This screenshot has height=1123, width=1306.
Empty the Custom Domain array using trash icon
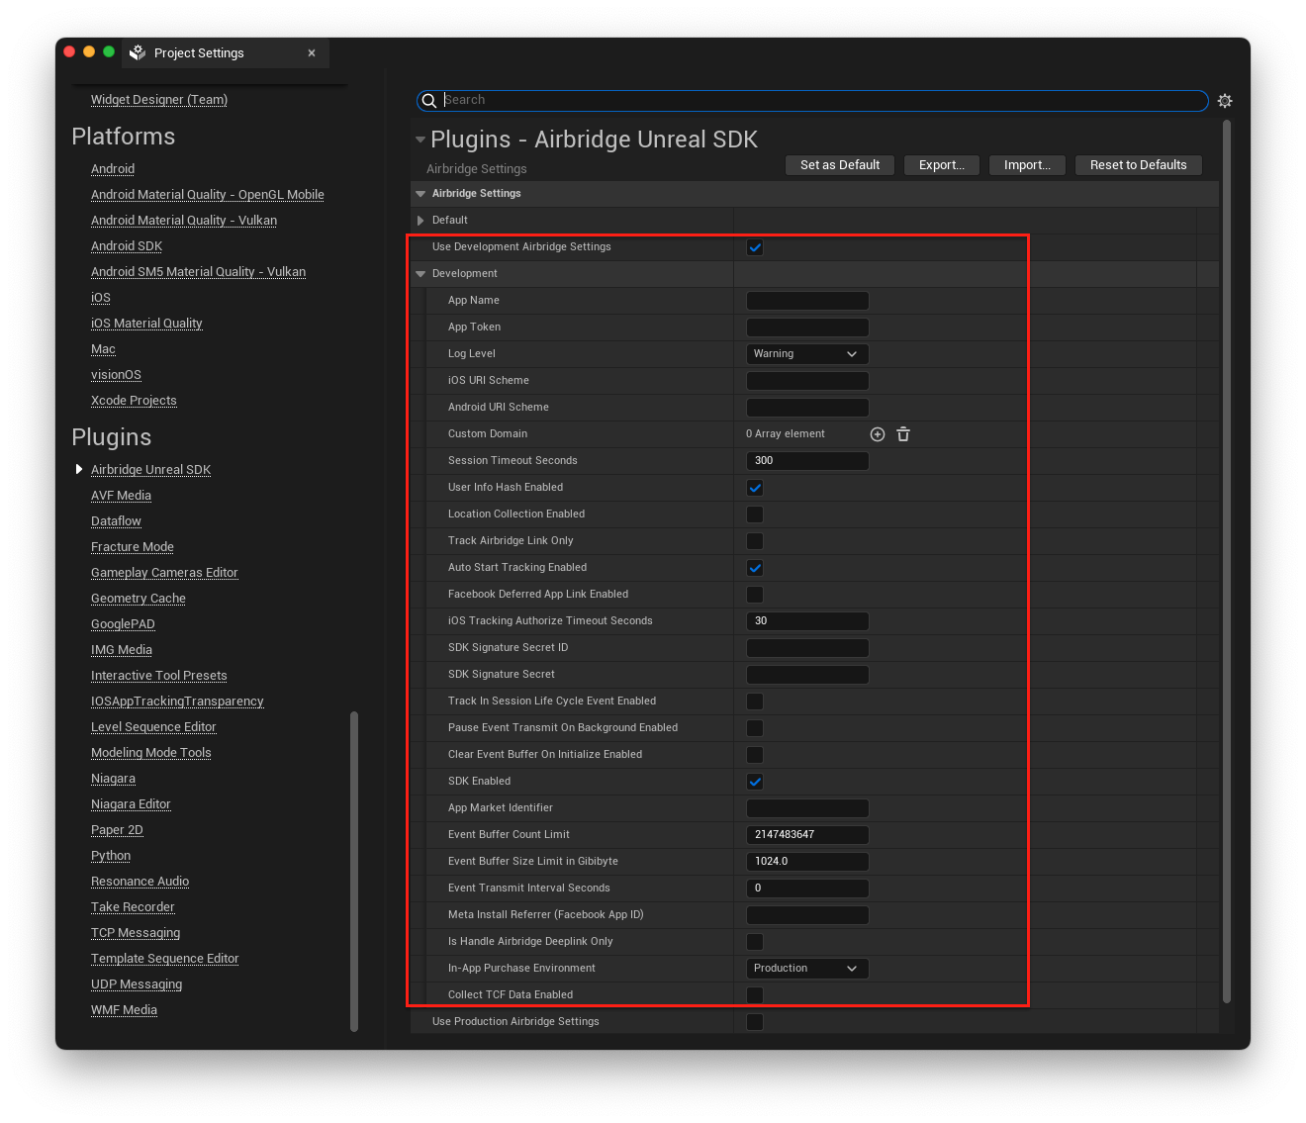(x=902, y=433)
